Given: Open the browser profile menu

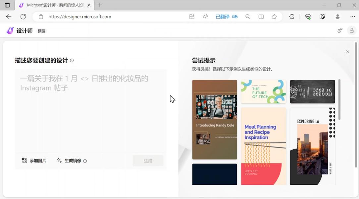Looking at the screenshot, I should coord(337,17).
